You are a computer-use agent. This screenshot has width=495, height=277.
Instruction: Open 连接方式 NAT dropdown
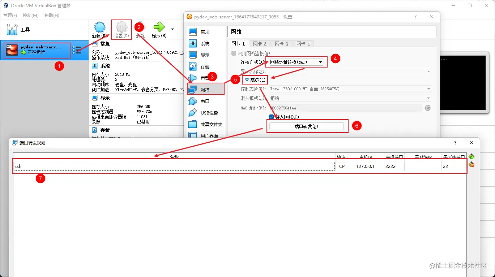pyautogui.click(x=296, y=62)
